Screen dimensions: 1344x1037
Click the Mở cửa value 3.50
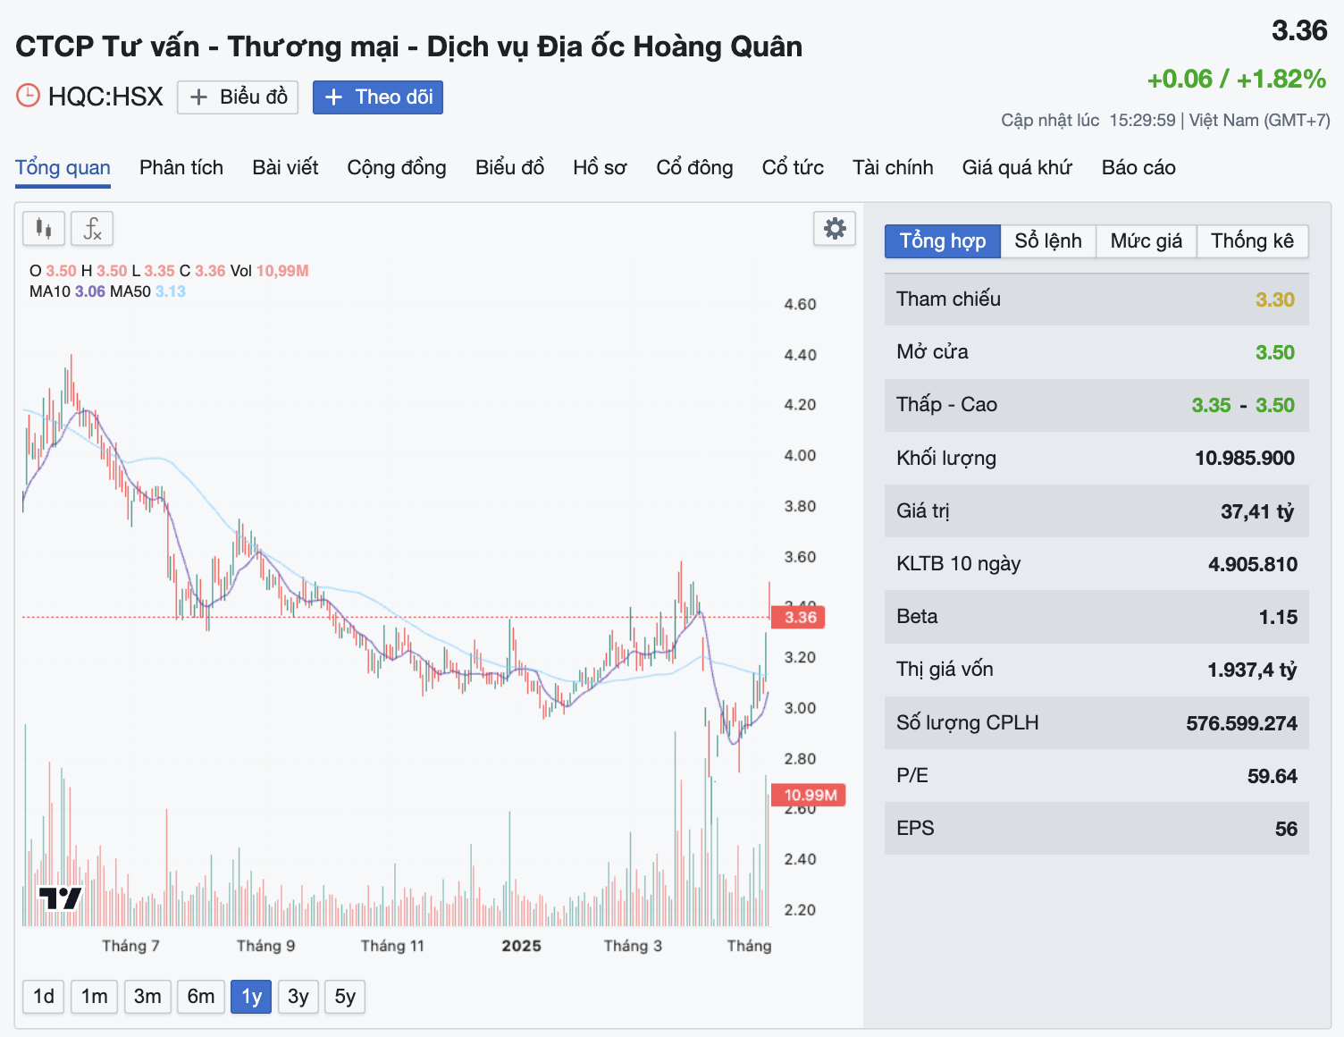1275,352
